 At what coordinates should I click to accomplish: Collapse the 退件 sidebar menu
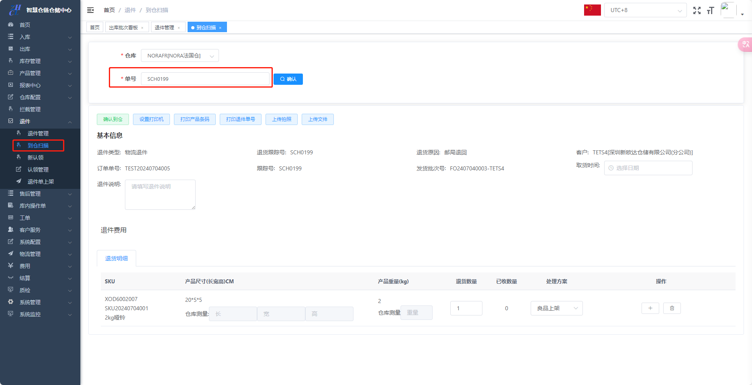40,121
